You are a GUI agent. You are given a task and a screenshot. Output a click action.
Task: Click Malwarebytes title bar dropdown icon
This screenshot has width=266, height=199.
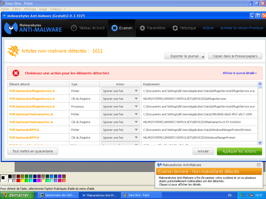tap(5, 16)
